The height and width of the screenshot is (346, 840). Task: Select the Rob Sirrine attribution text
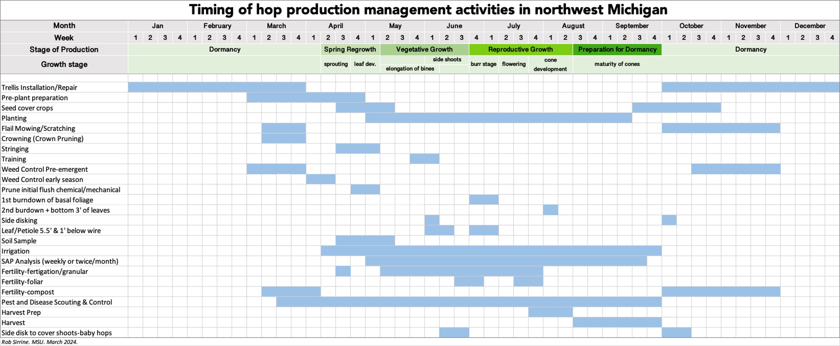tap(39, 342)
